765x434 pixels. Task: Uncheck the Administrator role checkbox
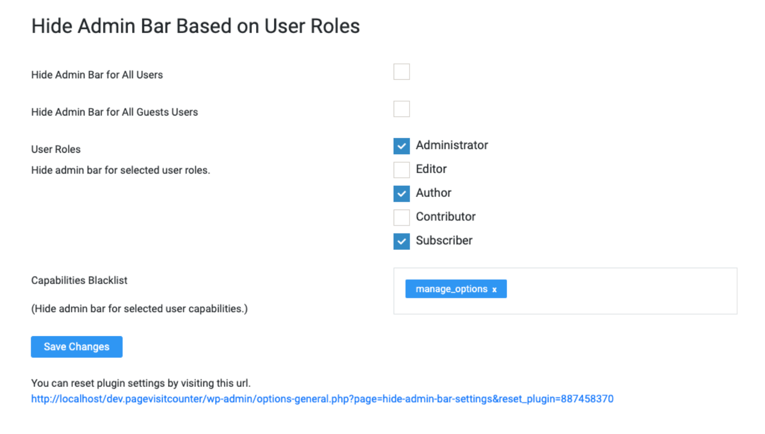tap(401, 146)
